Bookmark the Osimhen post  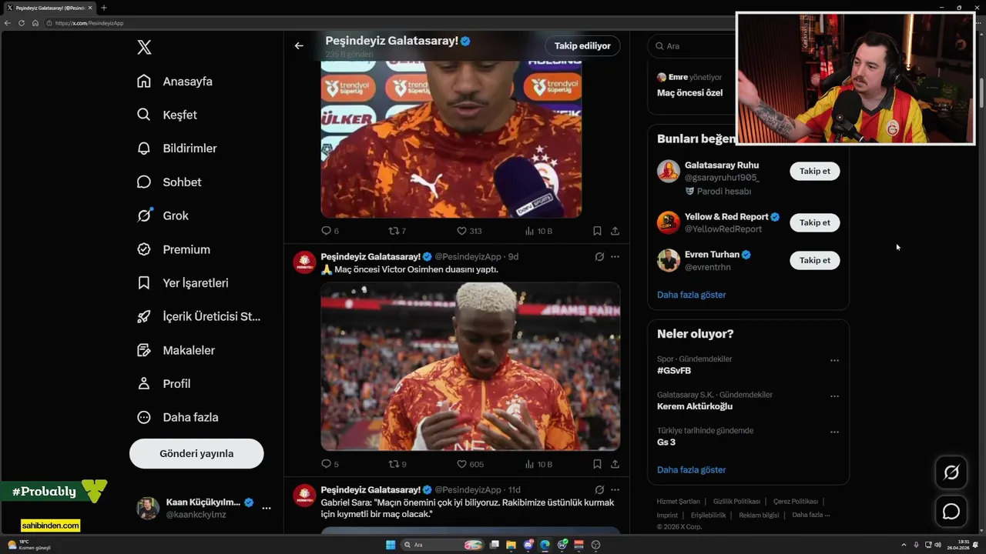tap(597, 464)
